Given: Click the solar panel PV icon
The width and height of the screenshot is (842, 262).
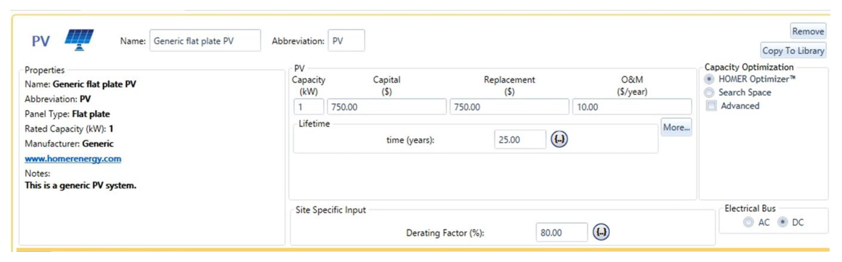Looking at the screenshot, I should [79, 40].
